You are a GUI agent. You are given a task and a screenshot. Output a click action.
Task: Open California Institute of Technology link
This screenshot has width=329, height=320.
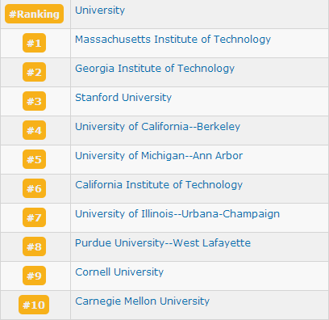tap(159, 185)
